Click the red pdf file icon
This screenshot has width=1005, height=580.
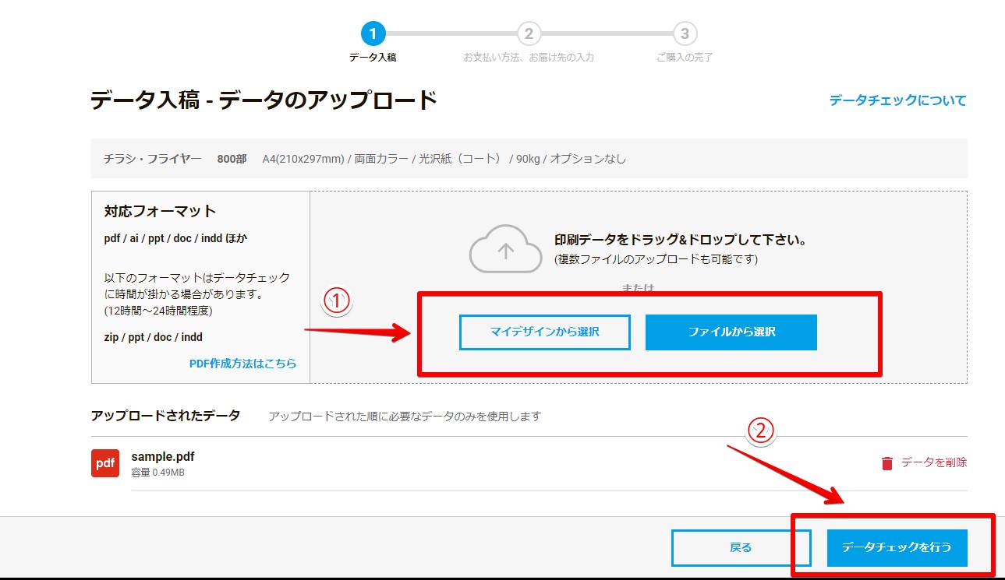[x=105, y=463]
